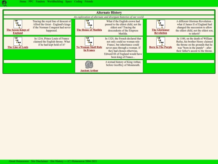Open The Saxon Kings of England link
218x164 pixels.
tap(18, 31)
